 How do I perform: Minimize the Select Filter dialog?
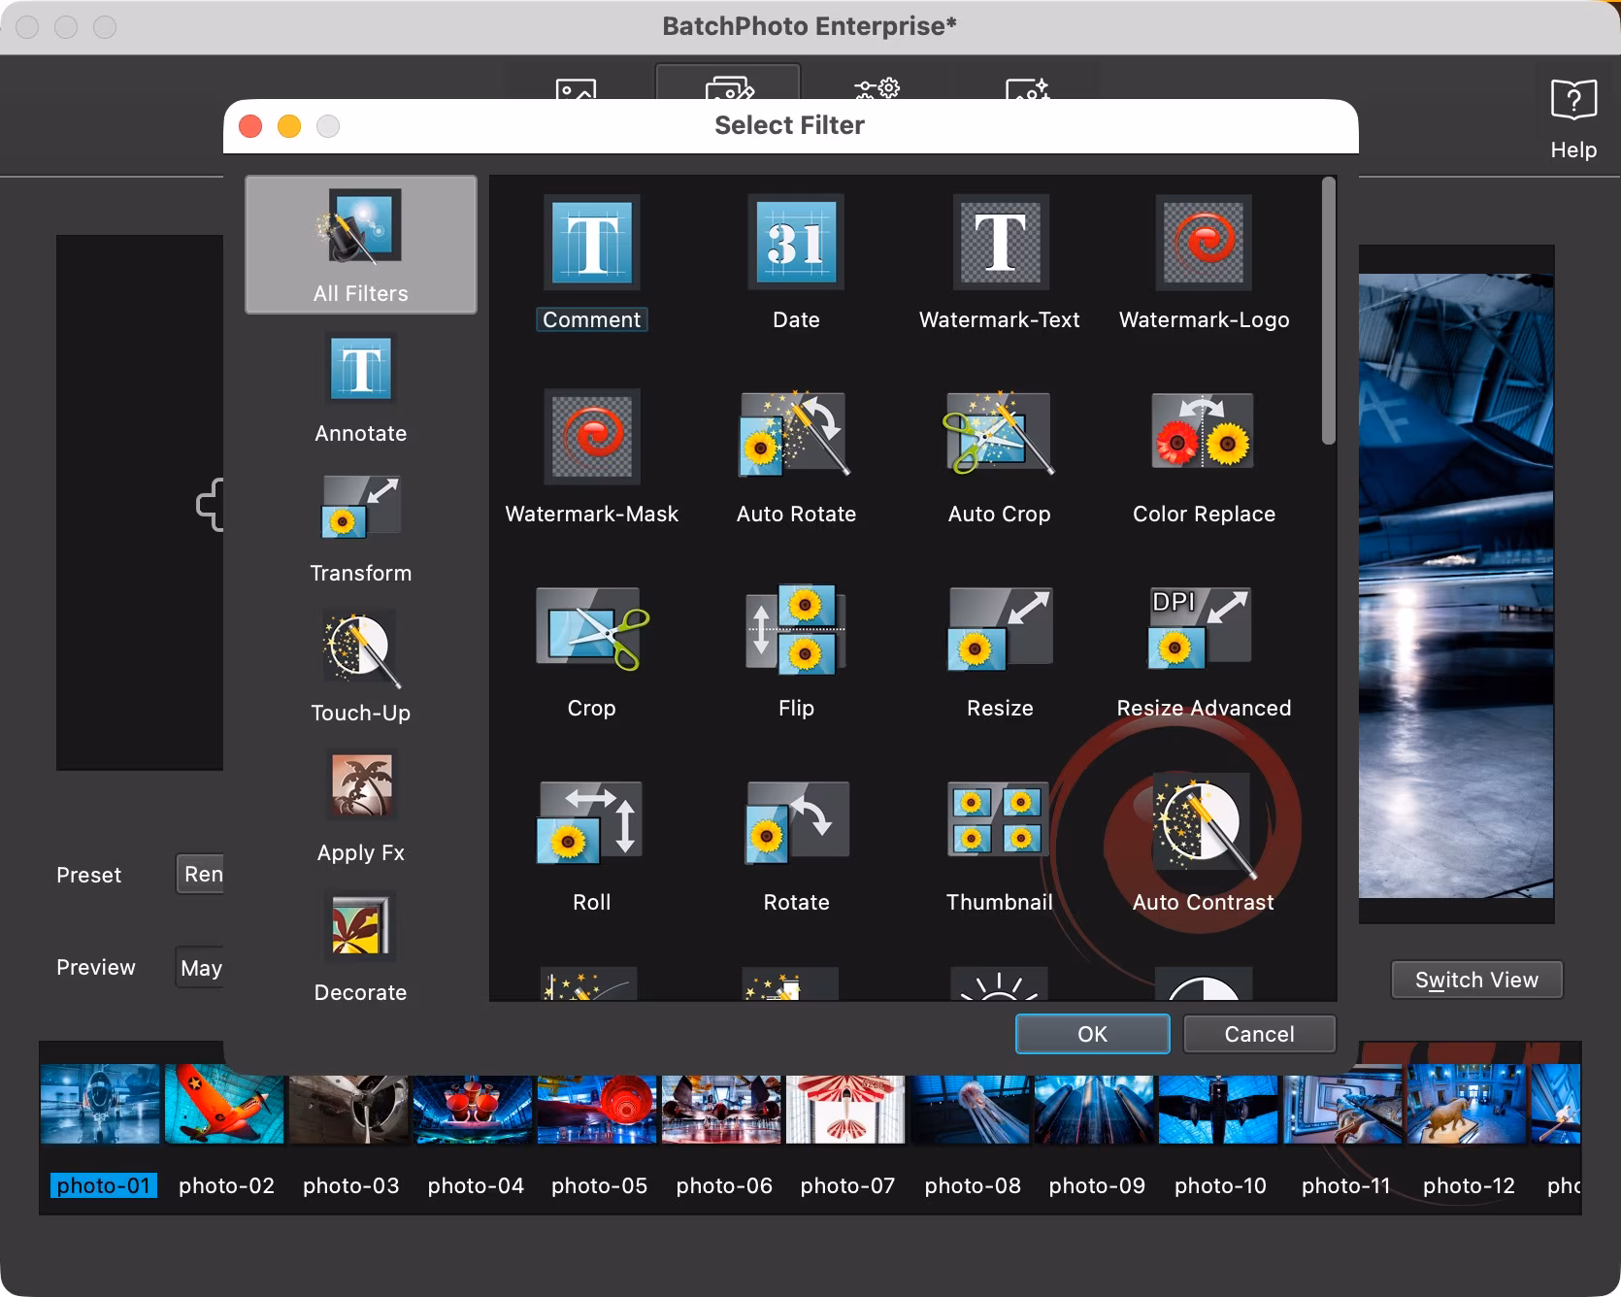[289, 126]
